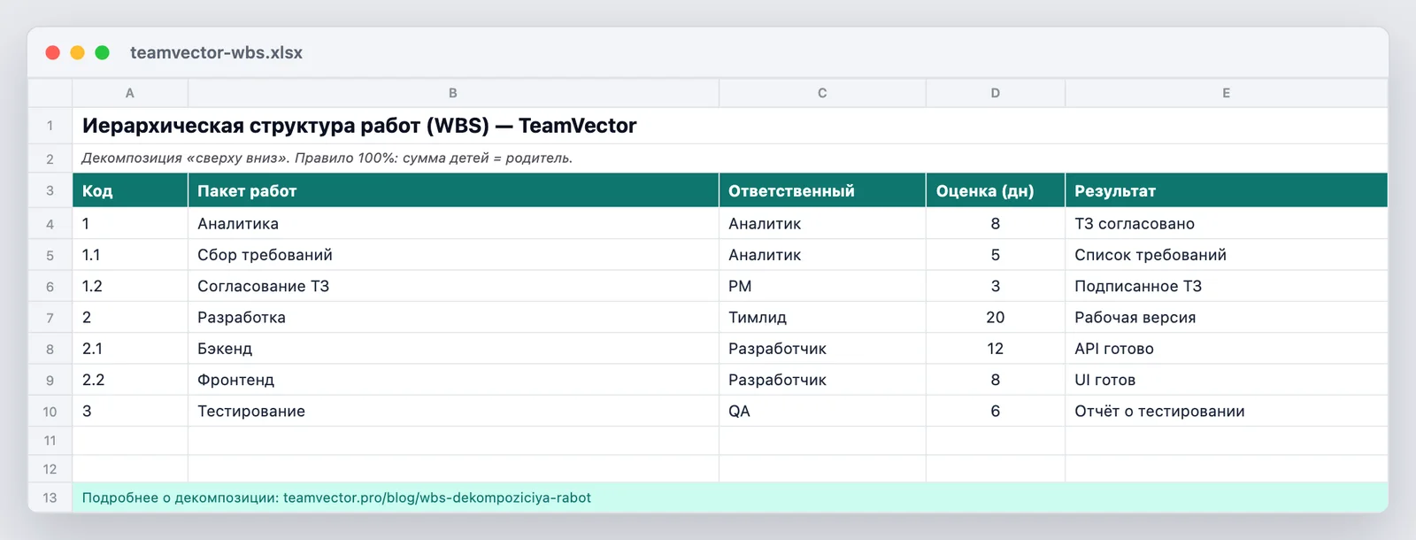The image size is (1416, 540).
Task: Select the 'Бэкенд' cell
Action: 453,348
